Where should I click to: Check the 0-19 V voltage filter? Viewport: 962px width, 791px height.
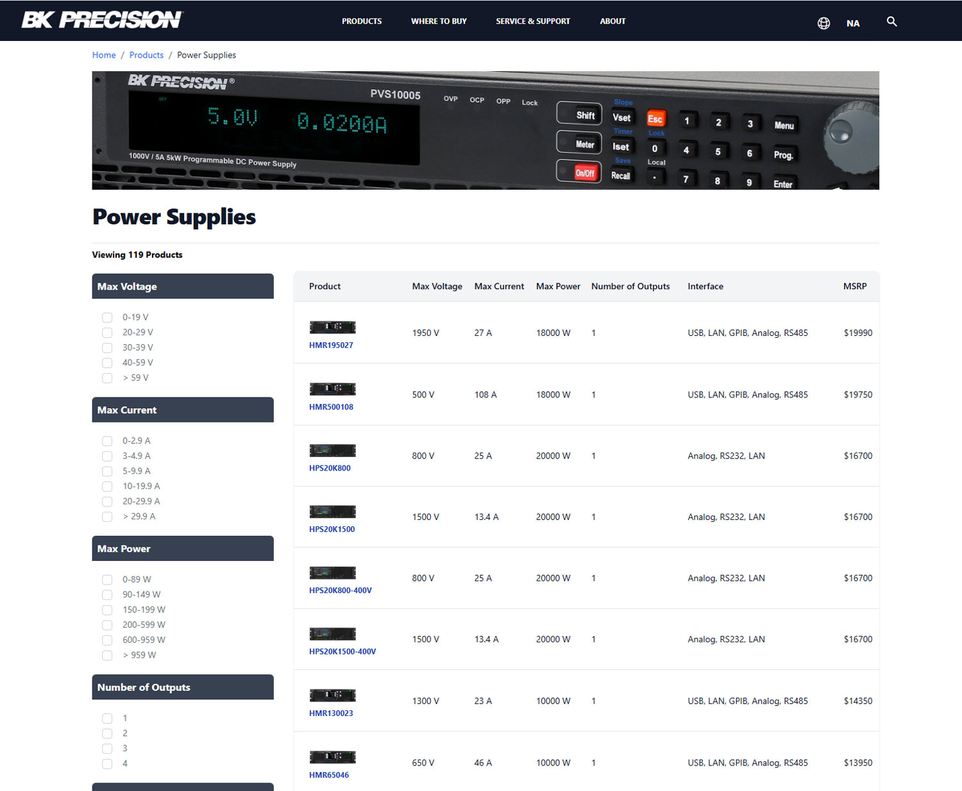(106, 317)
